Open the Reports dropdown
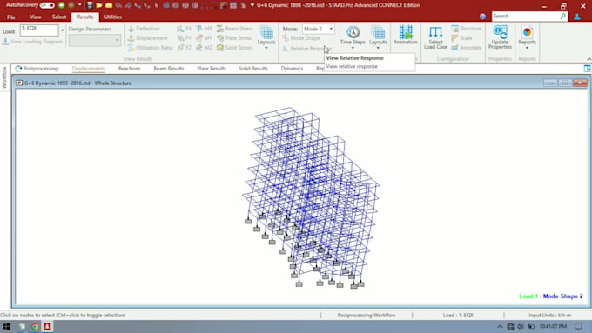Image resolution: width=592 pixels, height=333 pixels. [527, 37]
